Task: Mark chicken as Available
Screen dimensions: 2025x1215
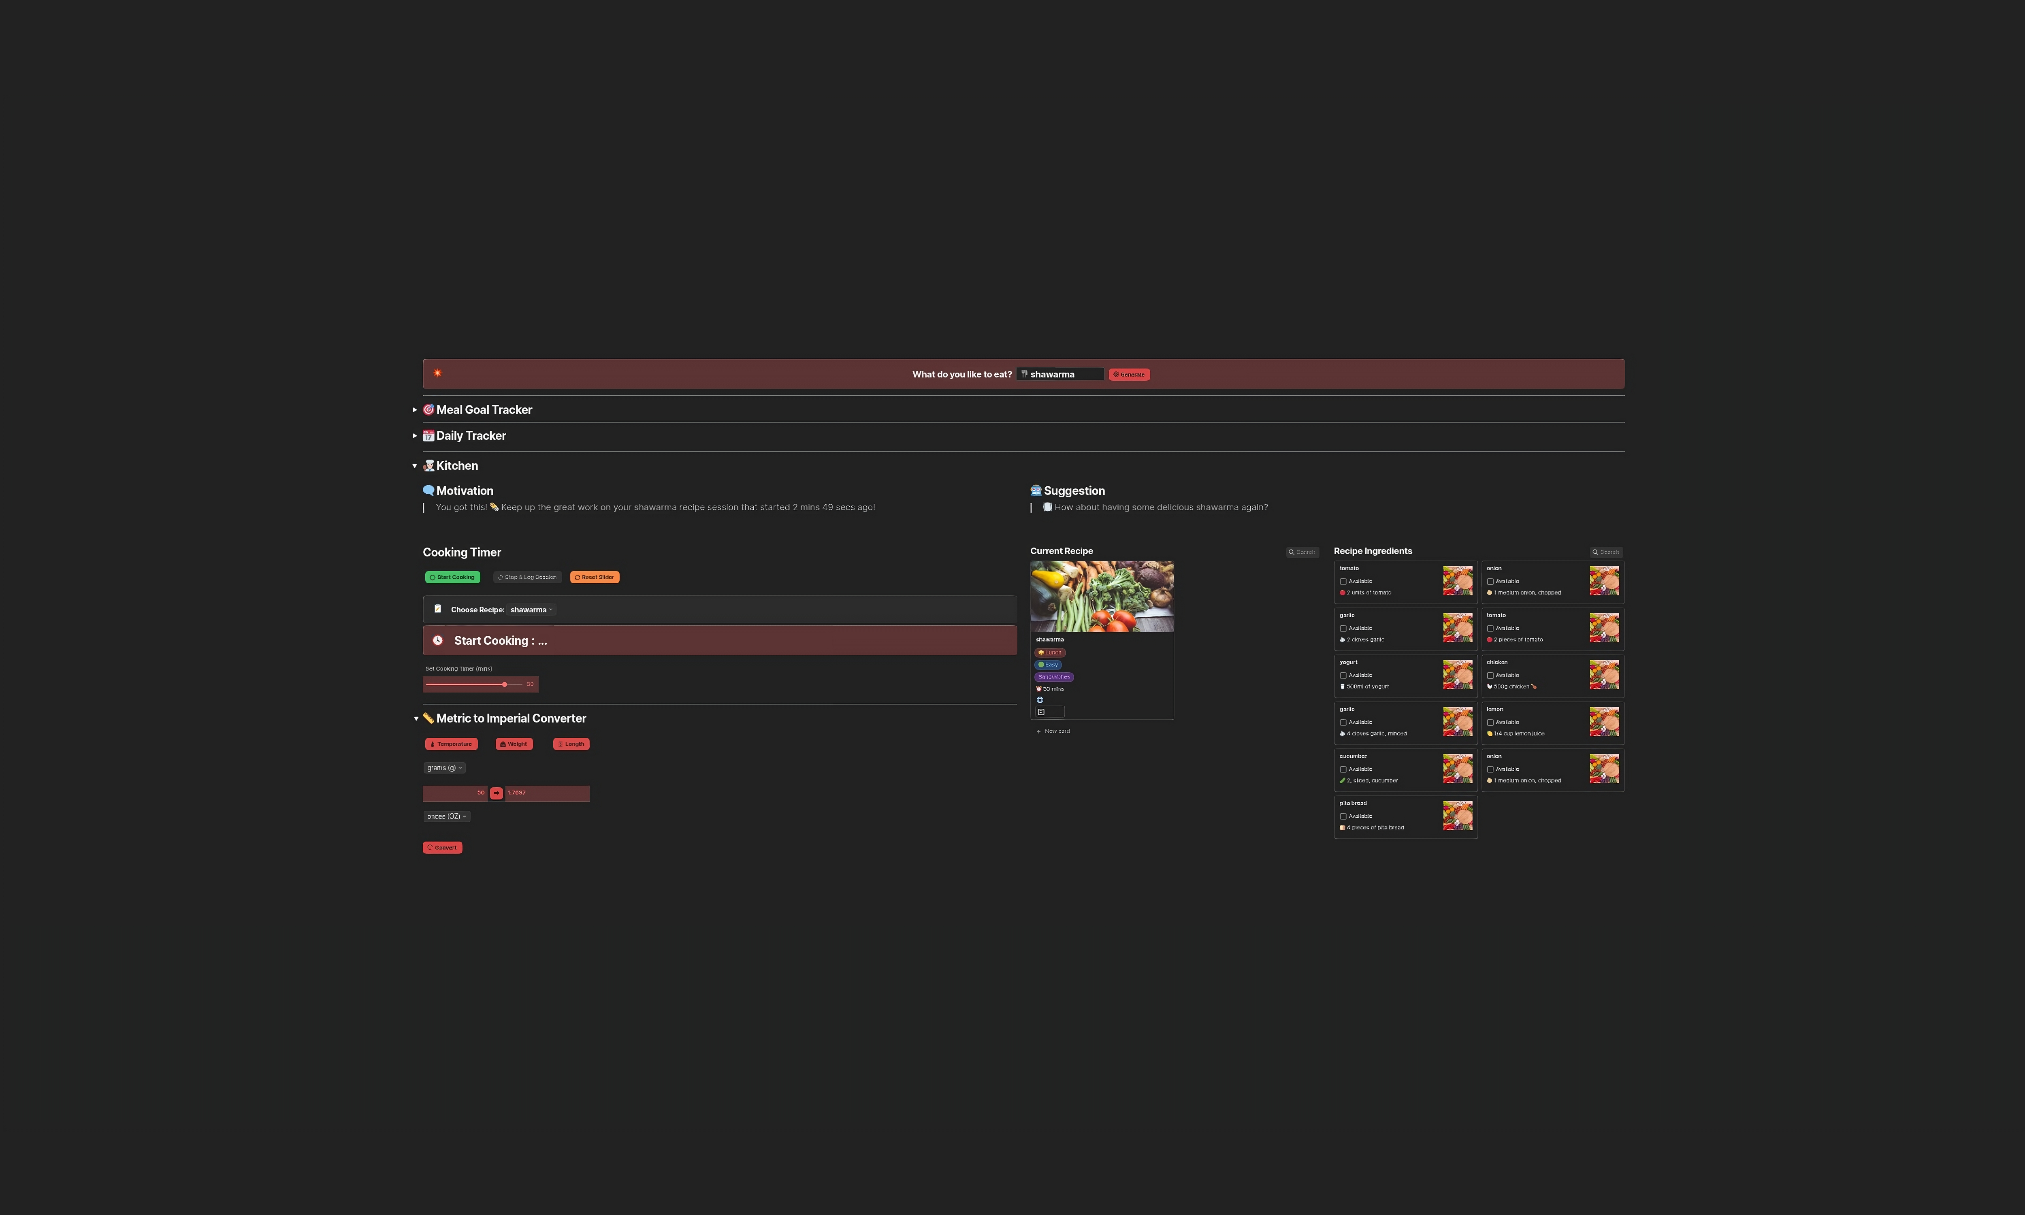Action: point(1490,676)
